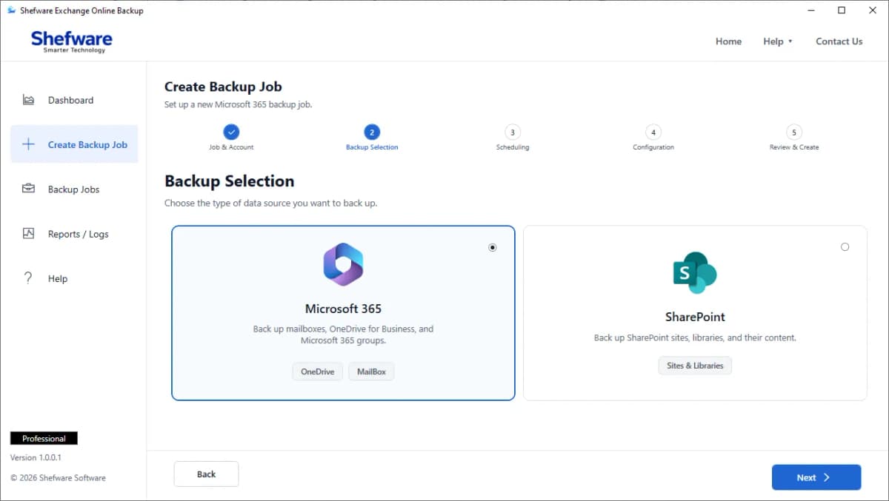Click the Reports / Logs graph icon

tap(28, 233)
